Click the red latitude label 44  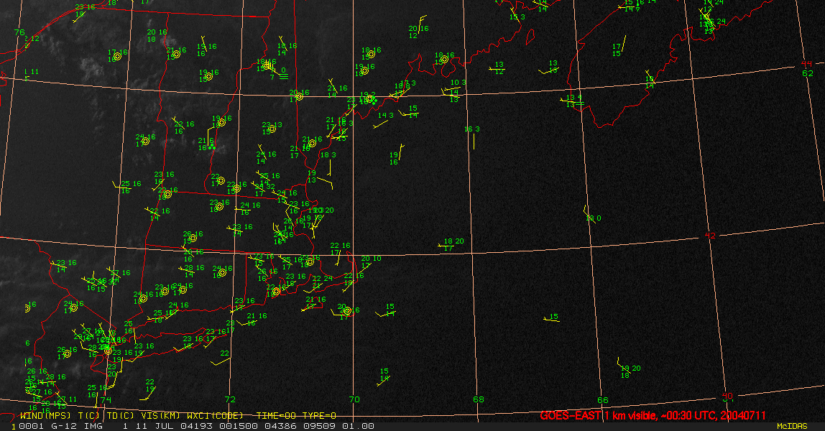point(806,64)
